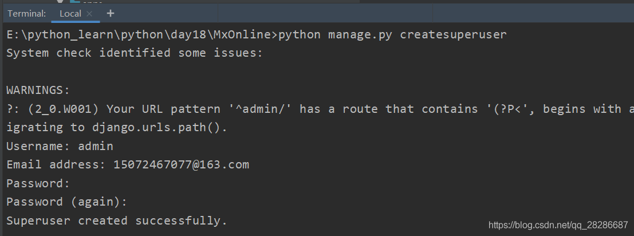Click the Username: admin line
The height and width of the screenshot is (236, 634).
click(x=60, y=146)
